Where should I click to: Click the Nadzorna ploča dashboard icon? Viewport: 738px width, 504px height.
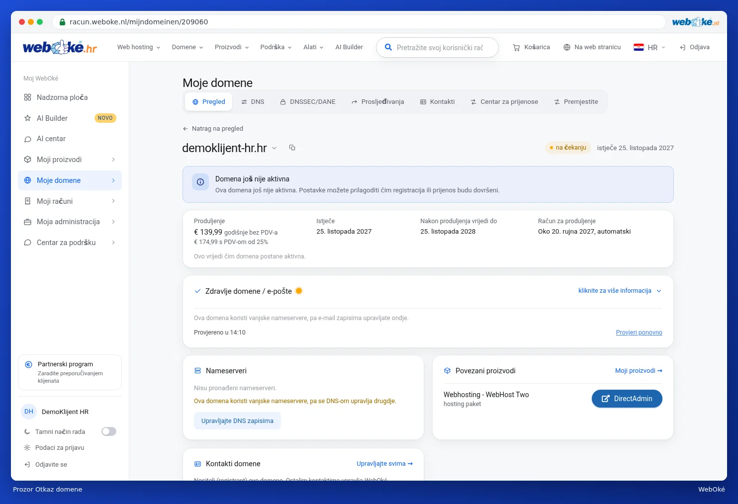28,97
